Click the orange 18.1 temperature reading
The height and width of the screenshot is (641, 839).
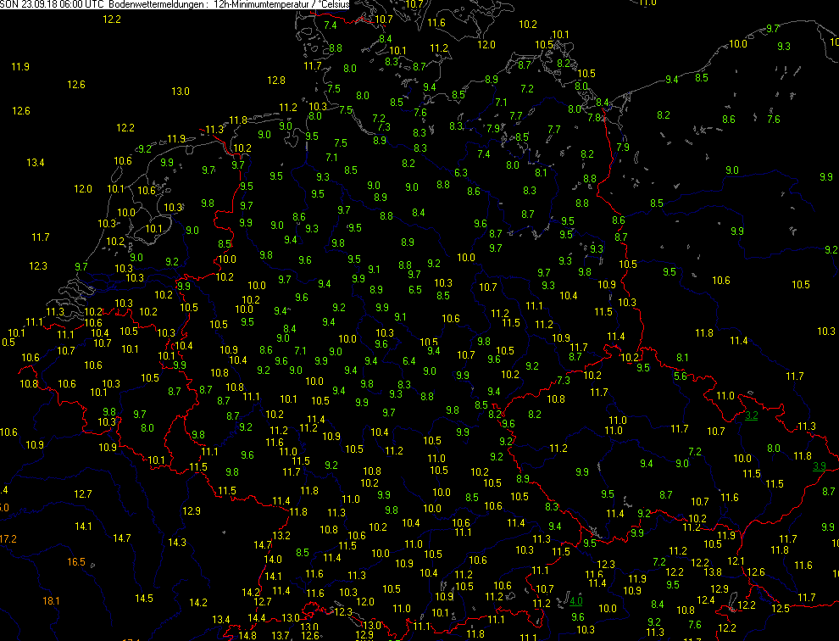[x=52, y=600]
